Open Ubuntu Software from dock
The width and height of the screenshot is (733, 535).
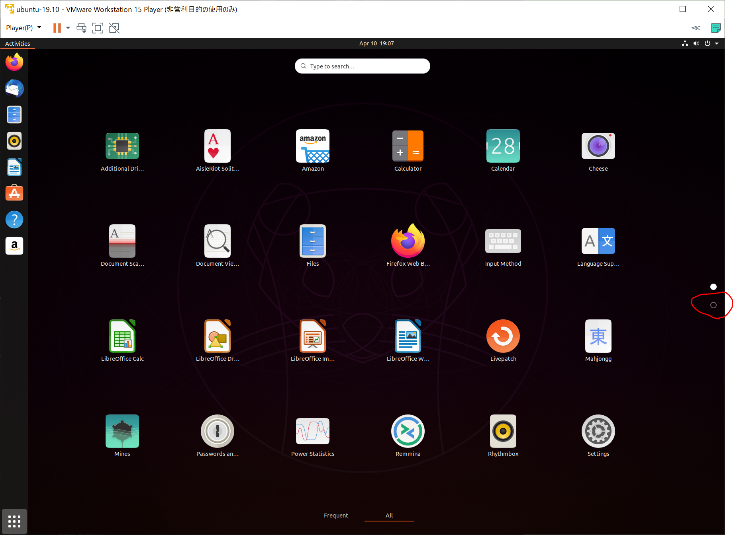(14, 193)
